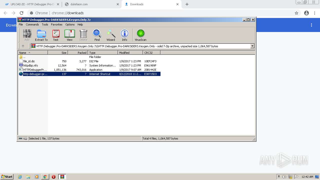Viewport: 320px width, 180px height.
Task: Open the Chrome profile avatar
Action: point(306,13)
